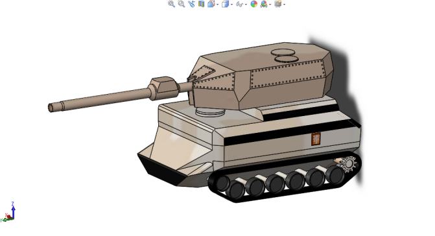Click the Hide/Show Items glasses icon
This screenshot has width=435, height=236.
coord(240,4)
